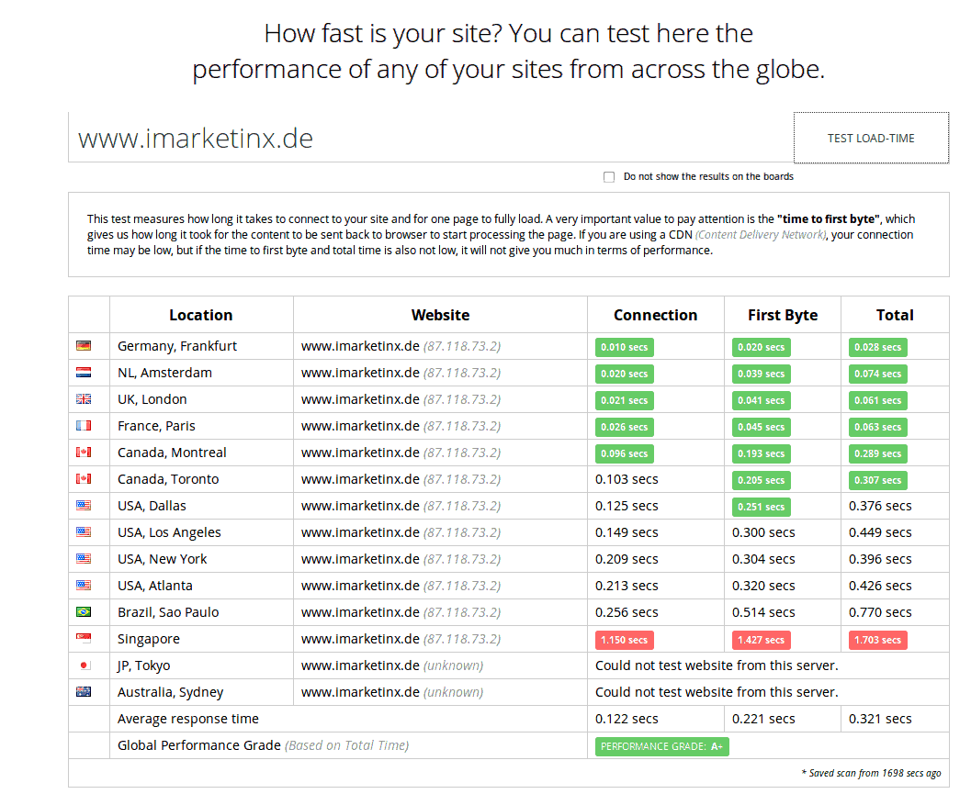971x794 pixels.
Task: Click the 0.205 secs first byte badge for Toronto
Action: pyautogui.click(x=761, y=480)
